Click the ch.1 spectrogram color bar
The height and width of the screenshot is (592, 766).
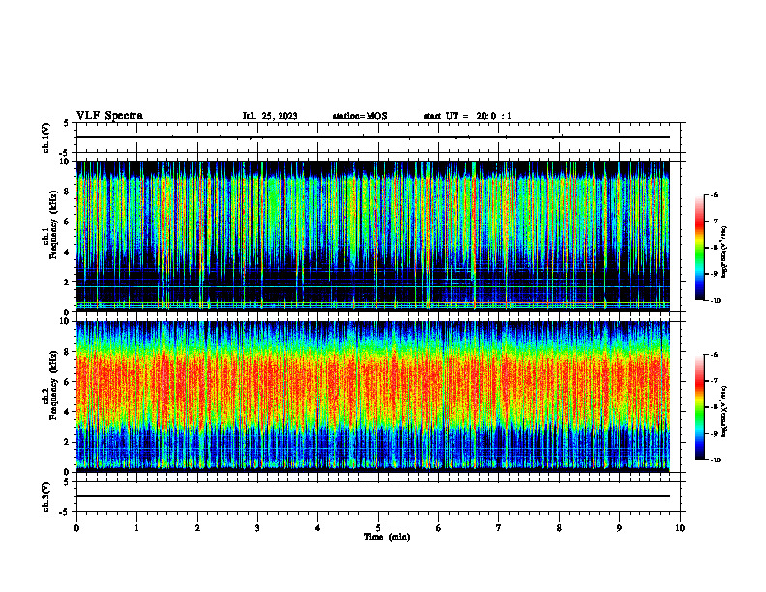(x=700, y=248)
